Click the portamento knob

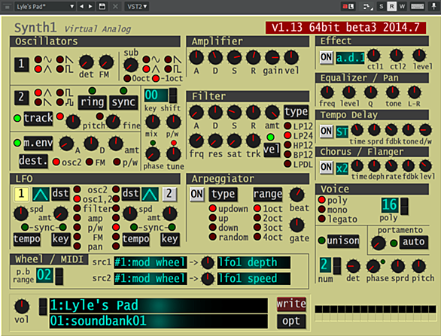pyautogui.click(x=378, y=243)
